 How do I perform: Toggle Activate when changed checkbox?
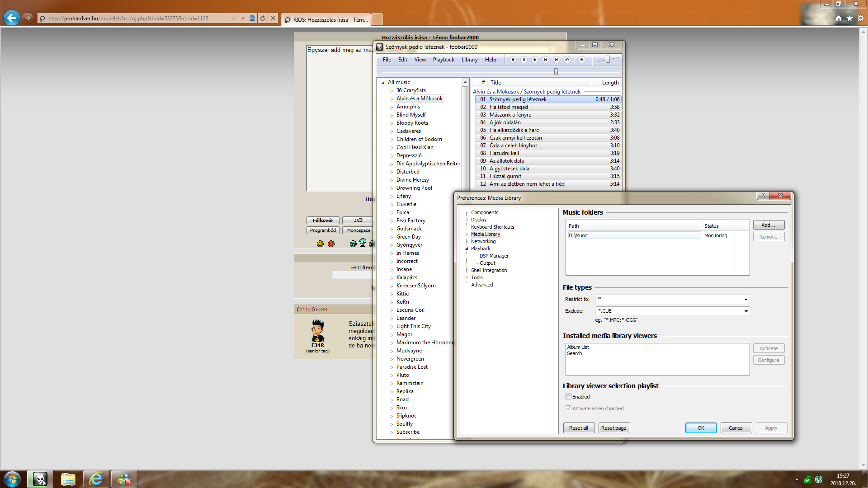[568, 408]
